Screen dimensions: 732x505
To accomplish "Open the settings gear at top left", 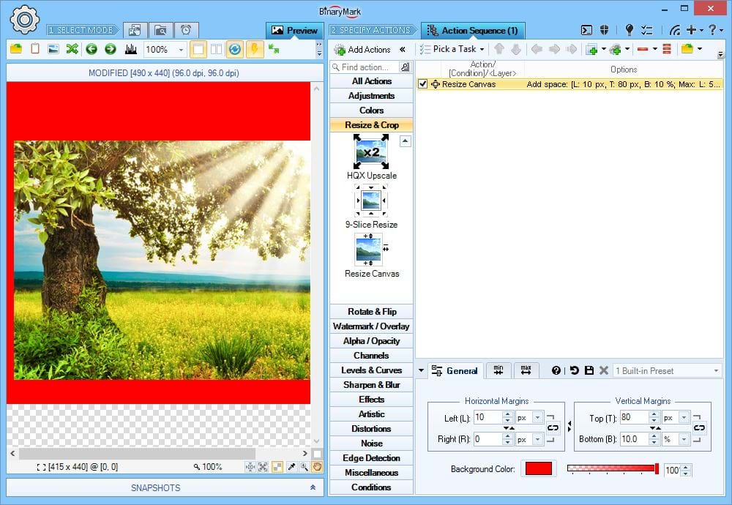I will coord(24,20).
